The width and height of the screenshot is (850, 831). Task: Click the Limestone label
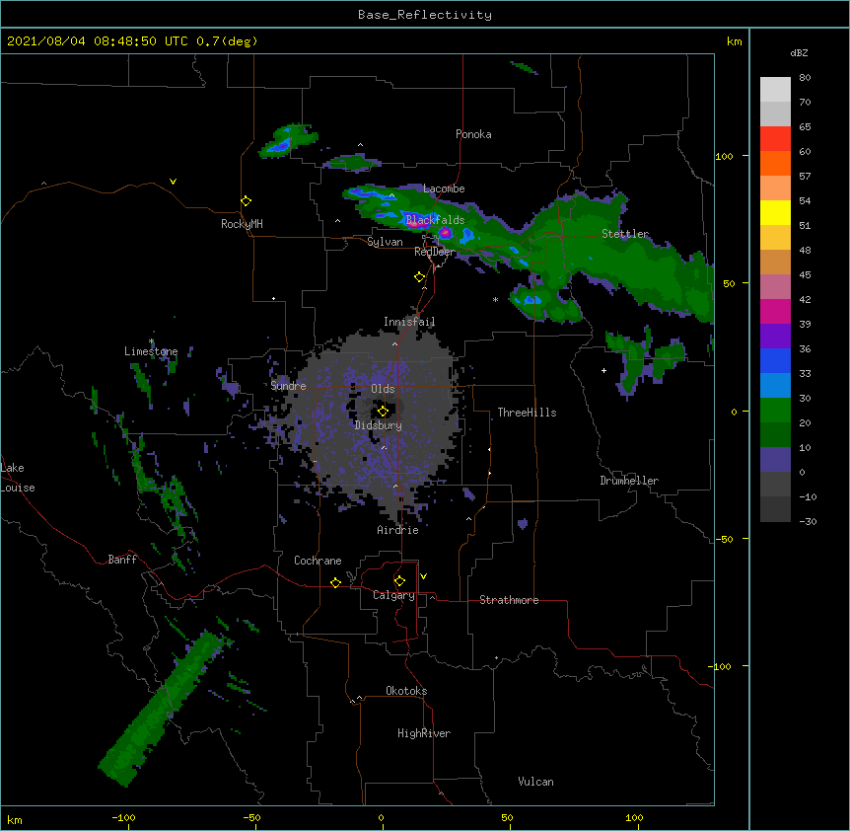coord(151,351)
